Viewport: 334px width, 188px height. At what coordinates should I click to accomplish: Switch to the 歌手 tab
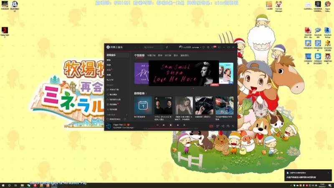point(176,56)
